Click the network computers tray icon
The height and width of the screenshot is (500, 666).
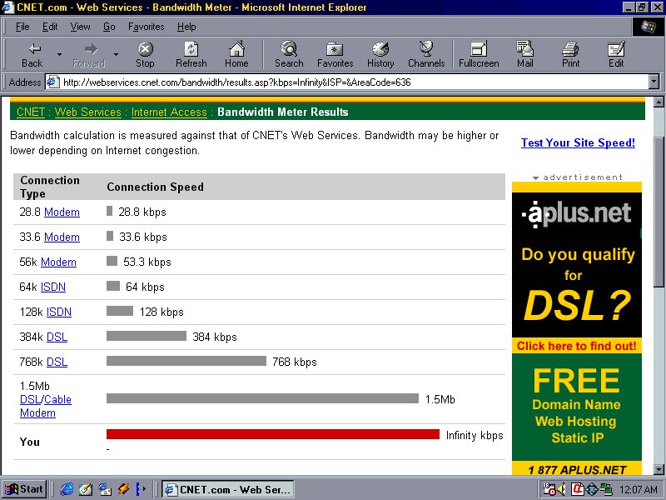[x=606, y=489]
